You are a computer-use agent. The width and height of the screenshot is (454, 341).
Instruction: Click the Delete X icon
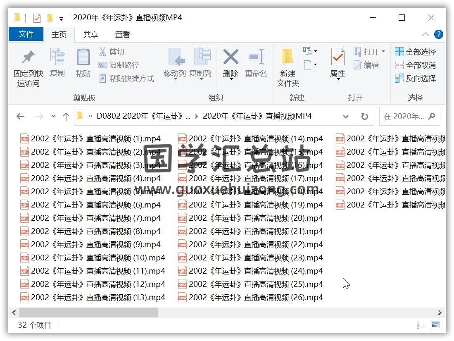coord(231,58)
